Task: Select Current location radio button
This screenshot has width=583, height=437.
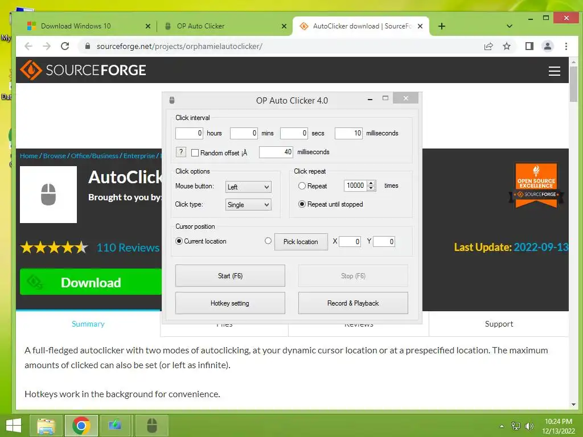Action: (x=179, y=241)
